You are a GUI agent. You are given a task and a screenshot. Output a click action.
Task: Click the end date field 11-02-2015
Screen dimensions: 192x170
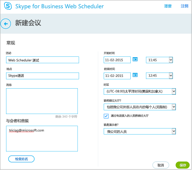click(117, 76)
